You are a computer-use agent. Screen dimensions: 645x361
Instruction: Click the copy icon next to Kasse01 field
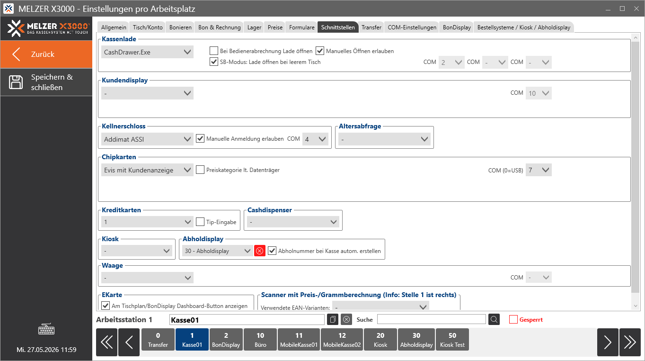333,320
